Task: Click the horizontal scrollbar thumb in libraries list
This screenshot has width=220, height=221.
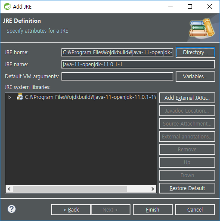Action: click(70, 189)
